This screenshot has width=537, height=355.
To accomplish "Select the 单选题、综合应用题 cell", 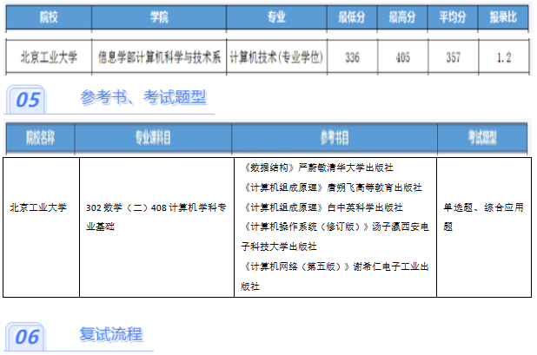I will (x=484, y=227).
